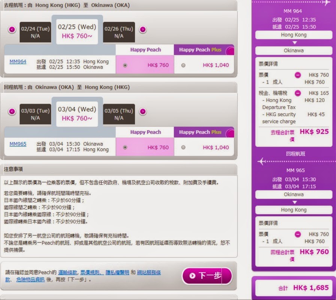The image size is (336, 300).
Task: Click next-day arrow for Hong Kong to Okinawa flight
Action: point(143,29)
